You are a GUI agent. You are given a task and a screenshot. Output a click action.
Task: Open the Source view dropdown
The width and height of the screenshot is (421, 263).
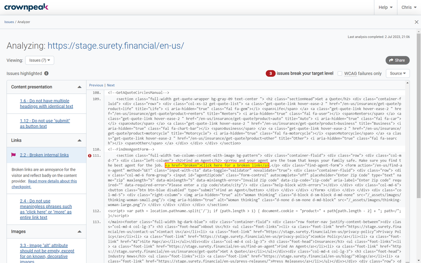398,73
